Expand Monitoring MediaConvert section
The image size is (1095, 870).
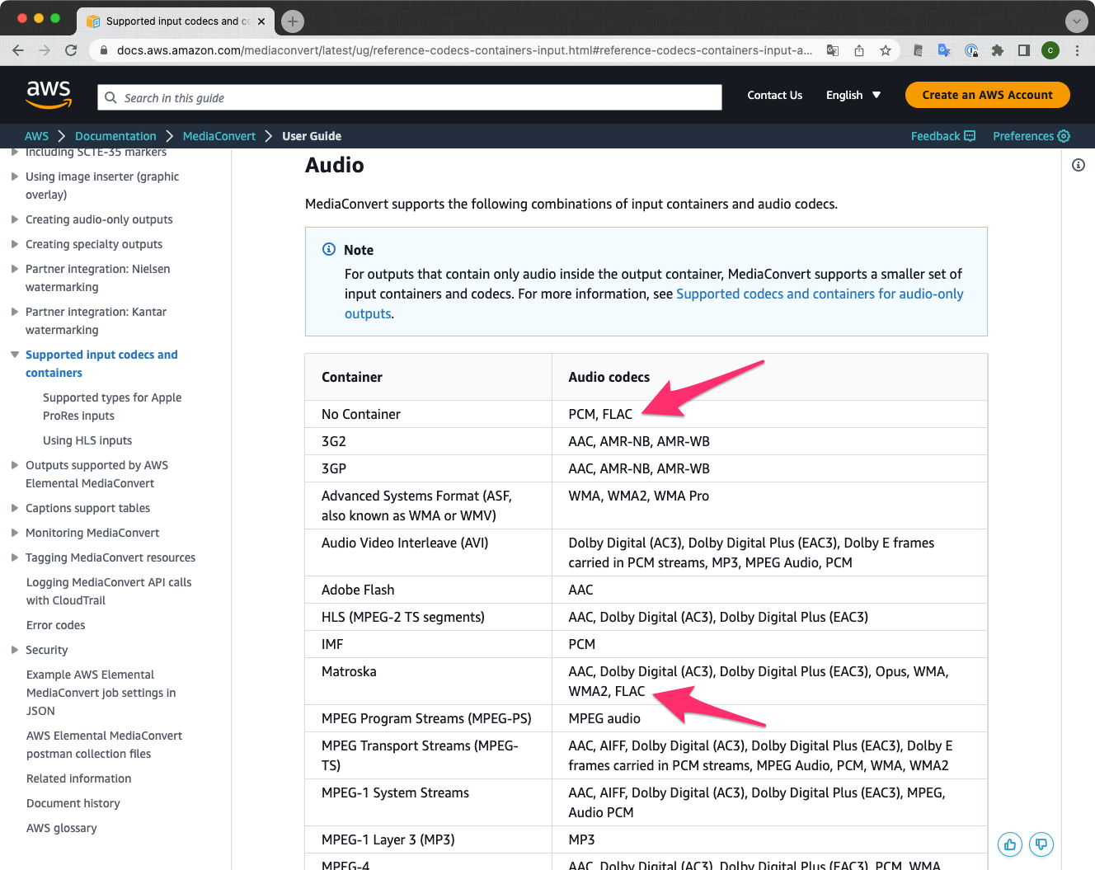15,533
